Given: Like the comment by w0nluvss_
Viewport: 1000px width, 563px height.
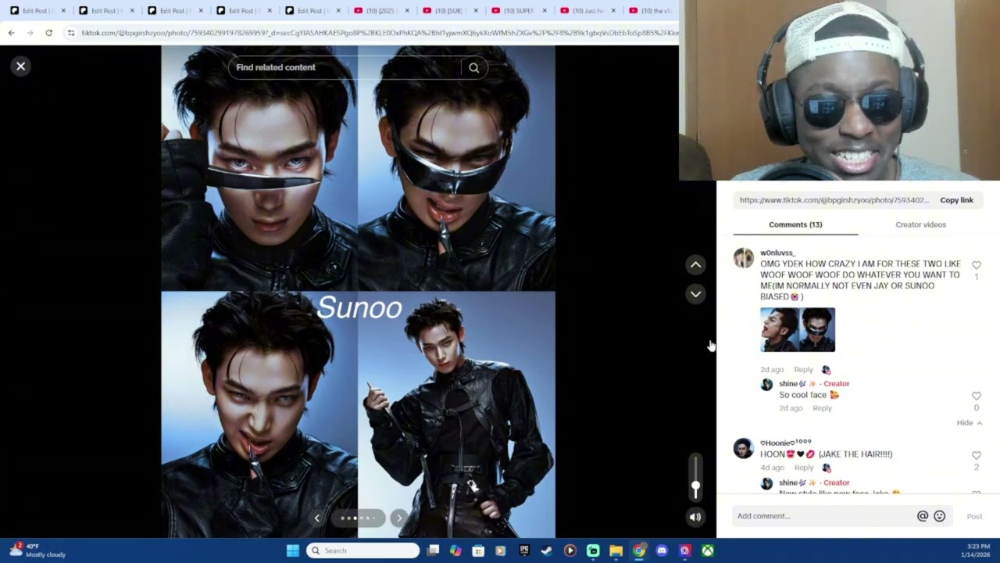Looking at the screenshot, I should 976,266.
